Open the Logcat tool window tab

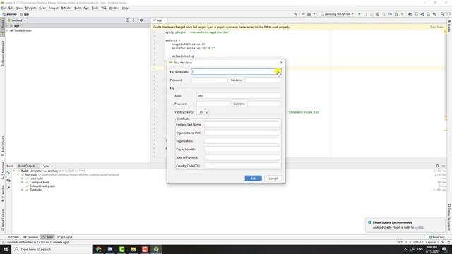coord(65,237)
